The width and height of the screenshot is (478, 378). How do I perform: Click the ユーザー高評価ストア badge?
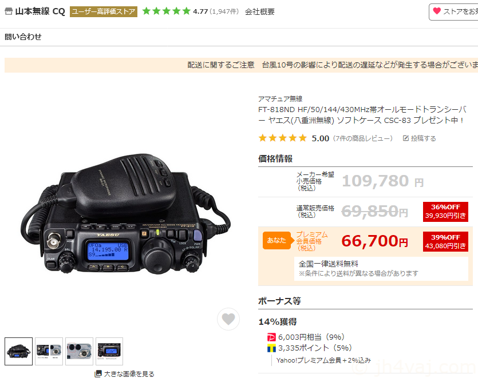[104, 11]
